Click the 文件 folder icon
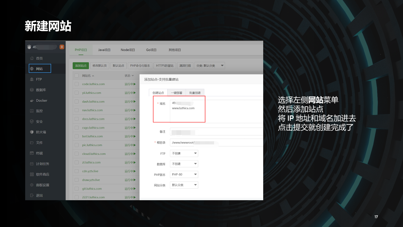Viewport: 403px width, 227px height. point(31,143)
